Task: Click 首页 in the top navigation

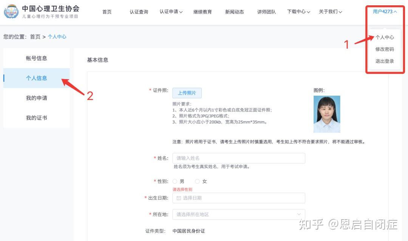Action: coord(107,11)
